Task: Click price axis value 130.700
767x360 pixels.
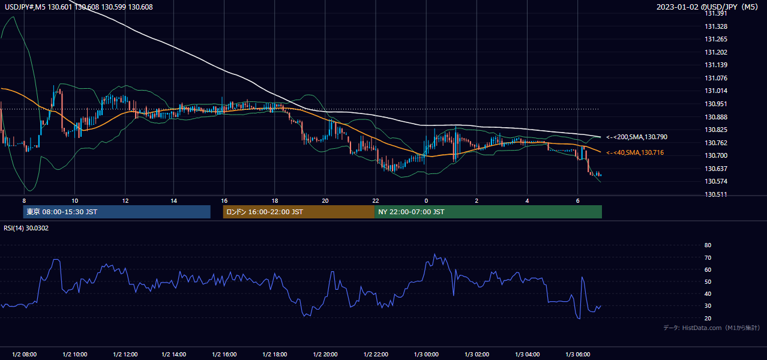Action: pyautogui.click(x=715, y=155)
